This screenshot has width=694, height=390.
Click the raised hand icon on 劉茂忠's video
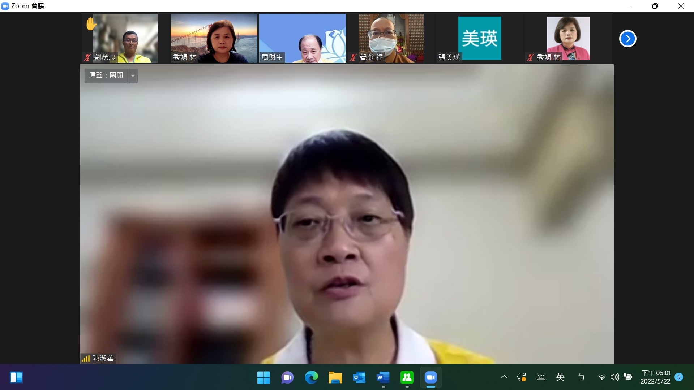[91, 24]
